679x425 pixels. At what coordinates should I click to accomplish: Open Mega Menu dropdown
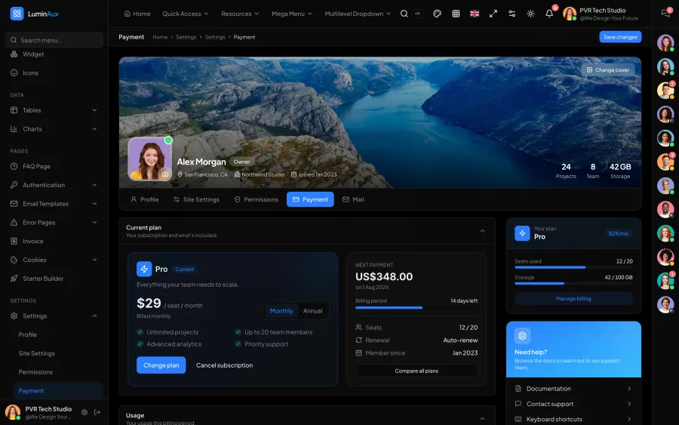(x=292, y=14)
